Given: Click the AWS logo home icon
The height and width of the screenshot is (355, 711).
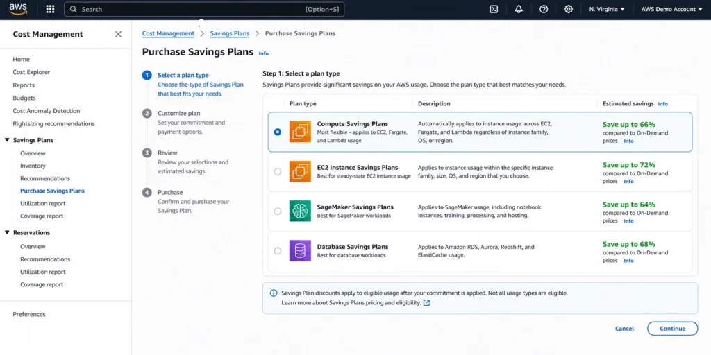Looking at the screenshot, I should click(x=18, y=9).
